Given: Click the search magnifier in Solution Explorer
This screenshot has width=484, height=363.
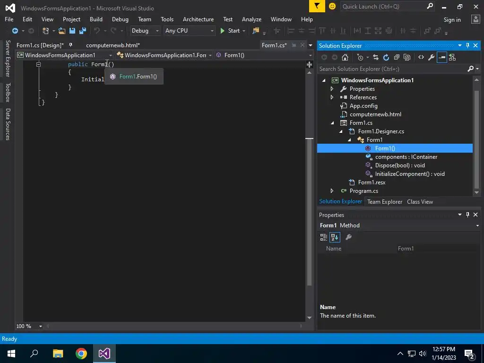Looking at the screenshot, I should tap(470, 69).
